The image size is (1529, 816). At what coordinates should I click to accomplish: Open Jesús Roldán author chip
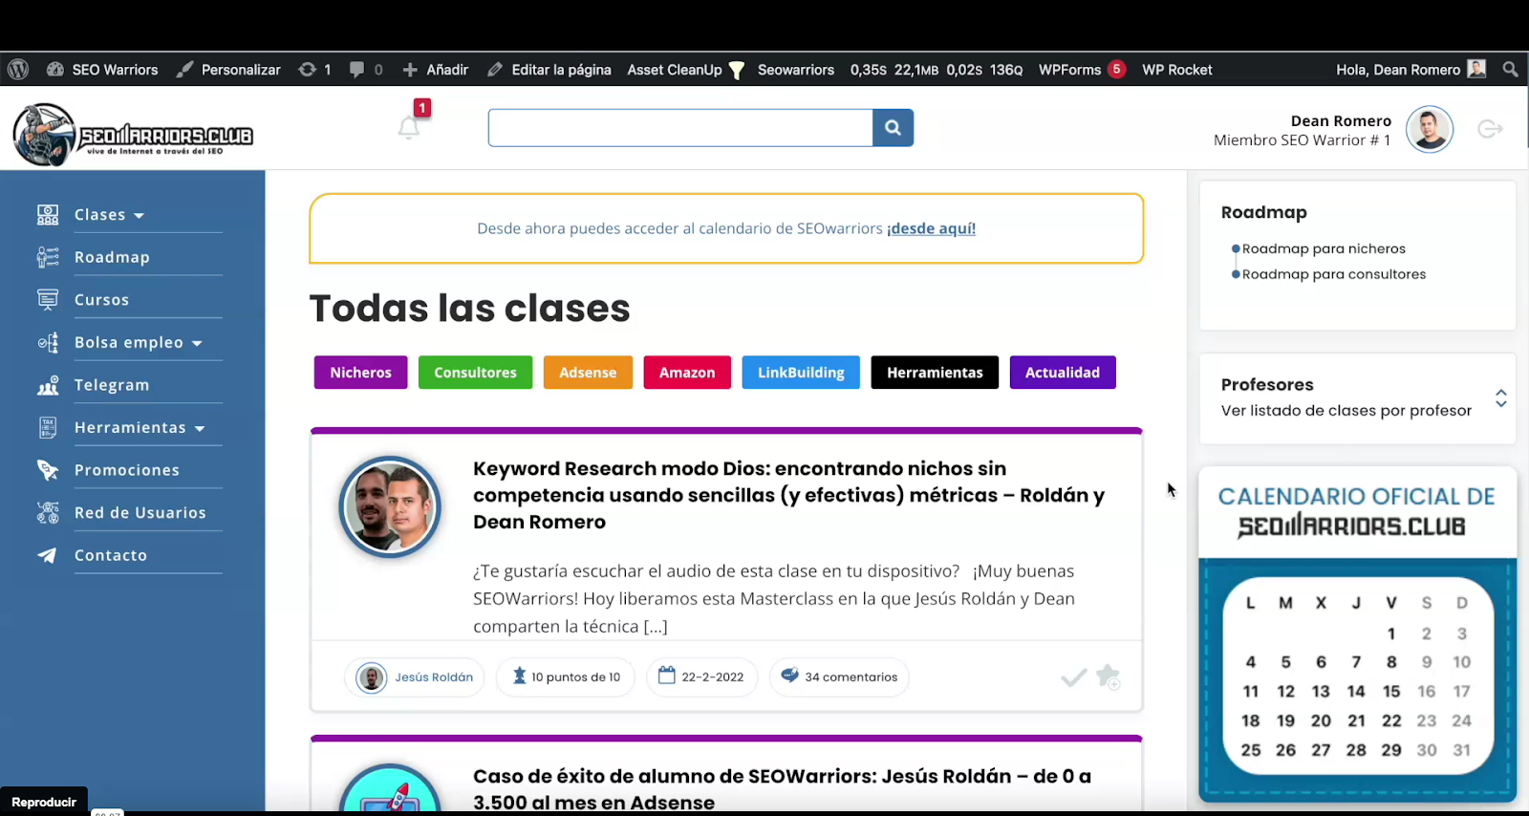[x=415, y=676]
